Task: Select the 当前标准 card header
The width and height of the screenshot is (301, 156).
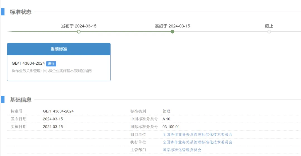Action: point(59,49)
